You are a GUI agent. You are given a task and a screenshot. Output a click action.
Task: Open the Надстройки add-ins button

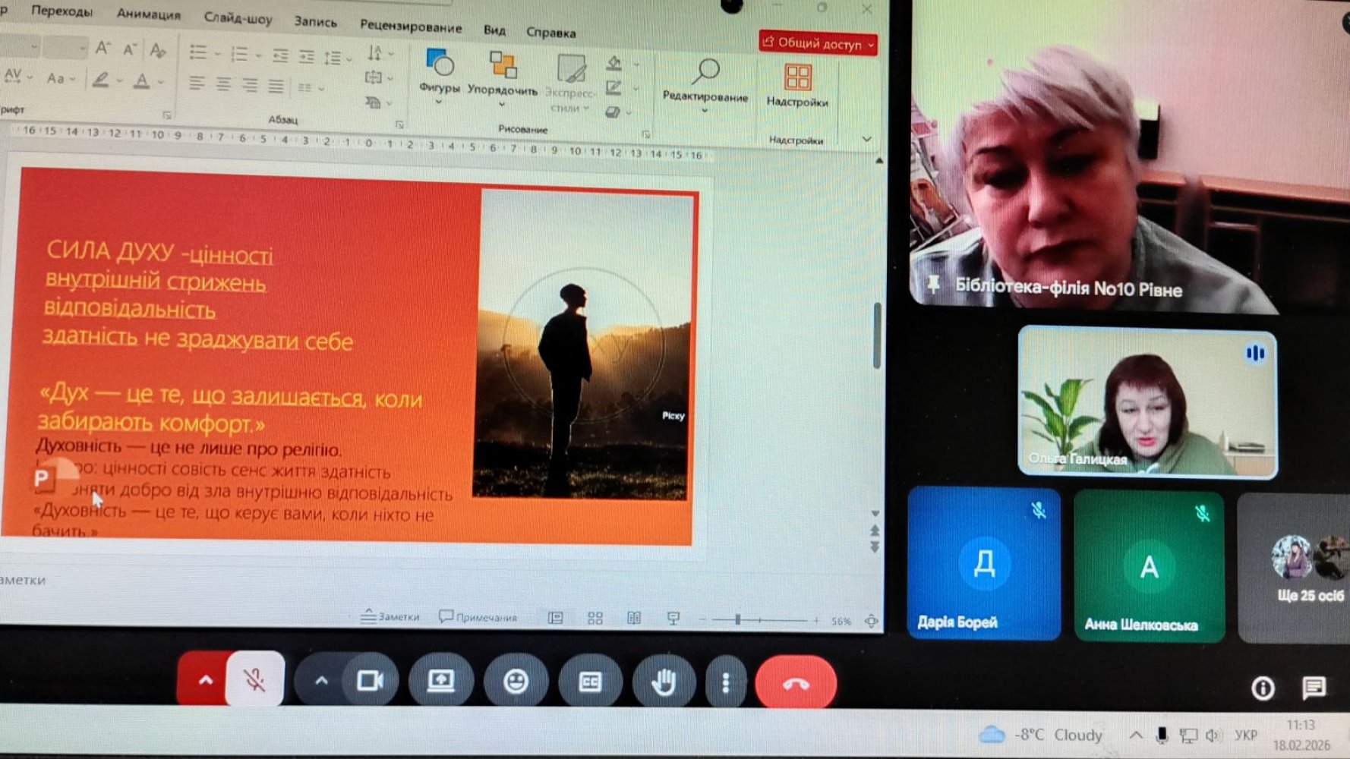click(797, 85)
